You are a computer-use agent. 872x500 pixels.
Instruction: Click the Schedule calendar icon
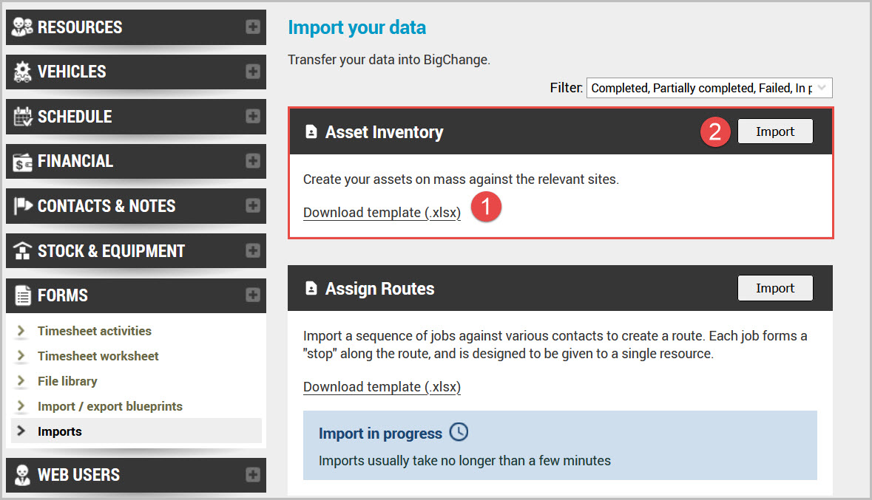click(x=24, y=117)
